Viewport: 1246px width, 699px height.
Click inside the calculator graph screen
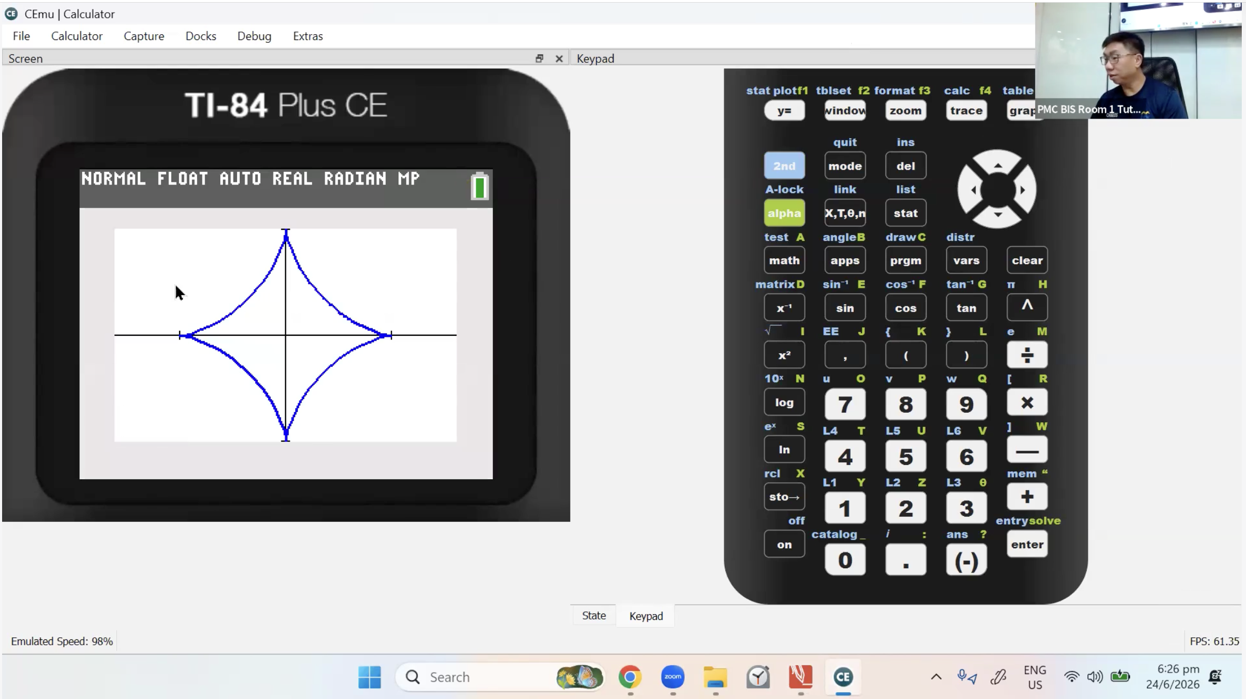285,335
